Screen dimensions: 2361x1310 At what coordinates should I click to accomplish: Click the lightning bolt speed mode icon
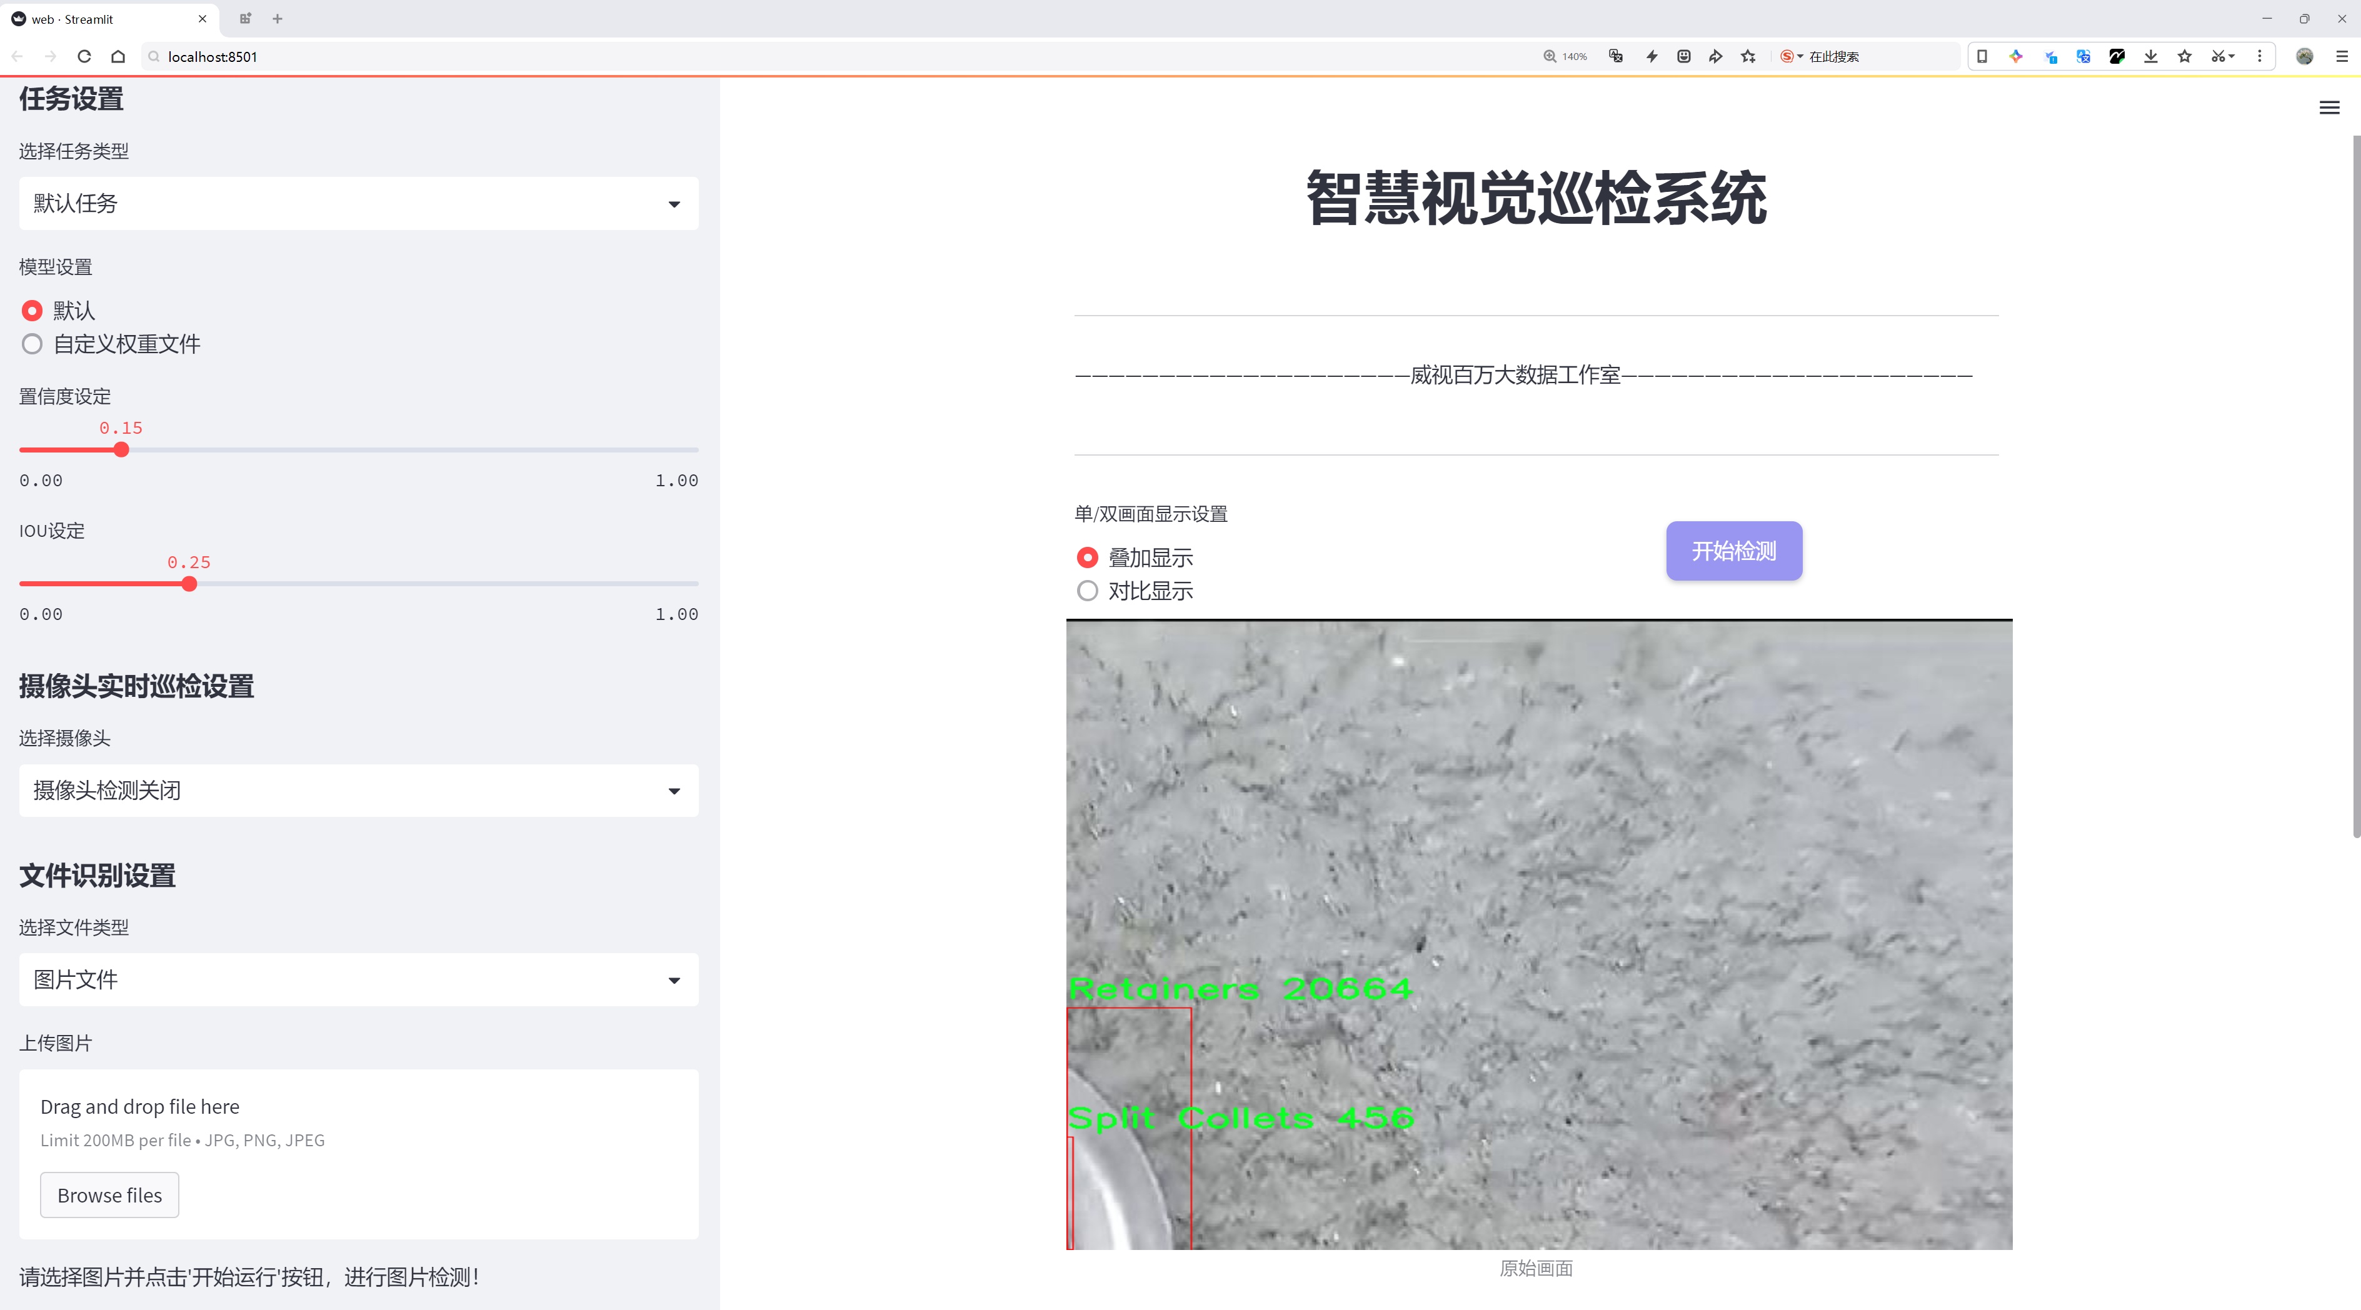pyautogui.click(x=1652, y=57)
